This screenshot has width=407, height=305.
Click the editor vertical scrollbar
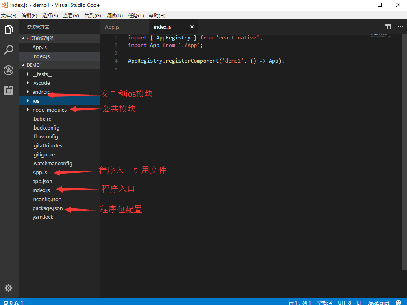(x=404, y=152)
